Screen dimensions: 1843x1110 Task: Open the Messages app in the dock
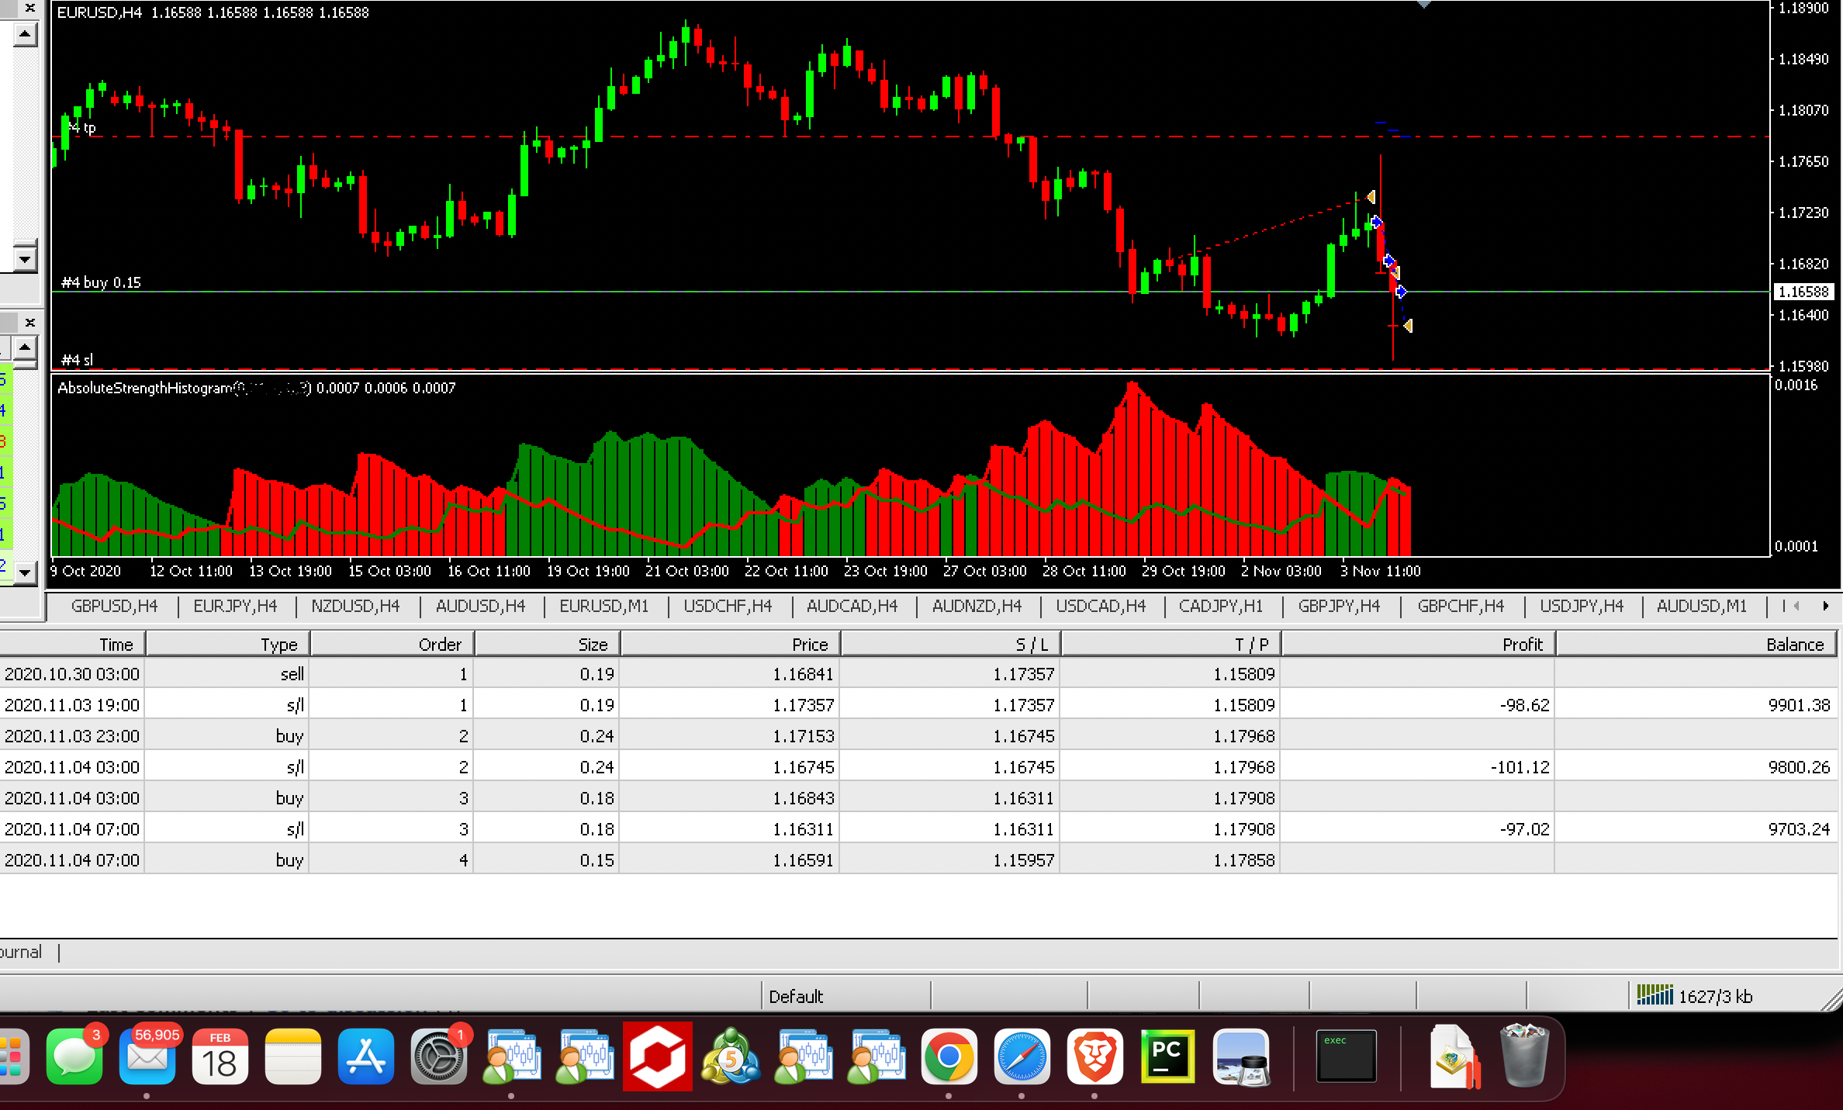[x=74, y=1057]
